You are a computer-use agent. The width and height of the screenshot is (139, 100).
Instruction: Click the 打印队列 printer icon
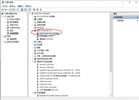tap(35, 28)
